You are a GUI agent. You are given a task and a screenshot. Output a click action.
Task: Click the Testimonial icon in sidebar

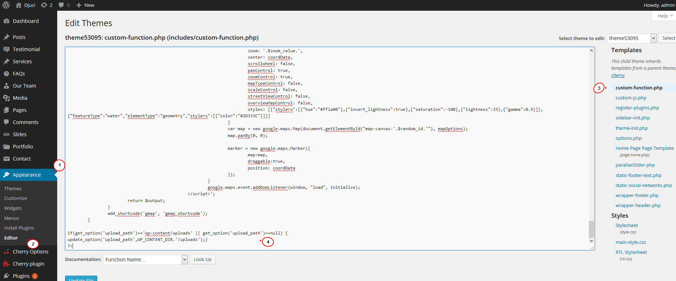point(6,49)
